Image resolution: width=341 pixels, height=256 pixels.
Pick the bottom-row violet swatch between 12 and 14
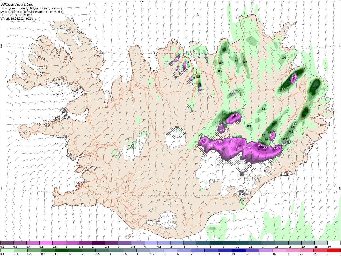[252, 250]
